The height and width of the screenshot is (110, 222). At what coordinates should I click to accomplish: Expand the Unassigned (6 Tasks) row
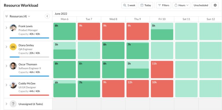(6, 104)
